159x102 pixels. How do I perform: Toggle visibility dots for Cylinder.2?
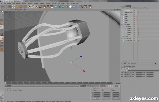click(136, 31)
